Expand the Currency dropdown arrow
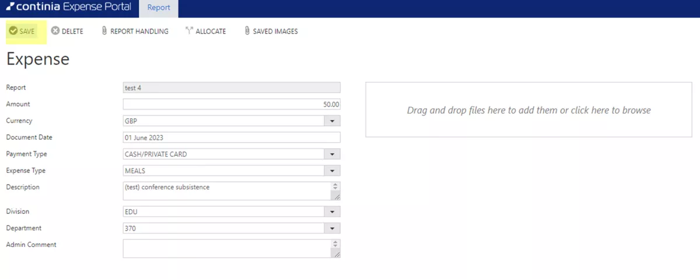The width and height of the screenshot is (700, 279). (332, 121)
